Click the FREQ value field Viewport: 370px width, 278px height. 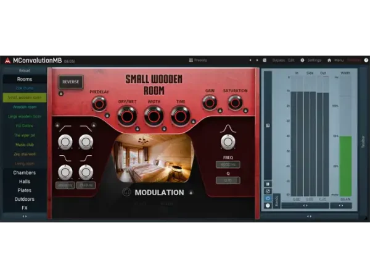228,165
